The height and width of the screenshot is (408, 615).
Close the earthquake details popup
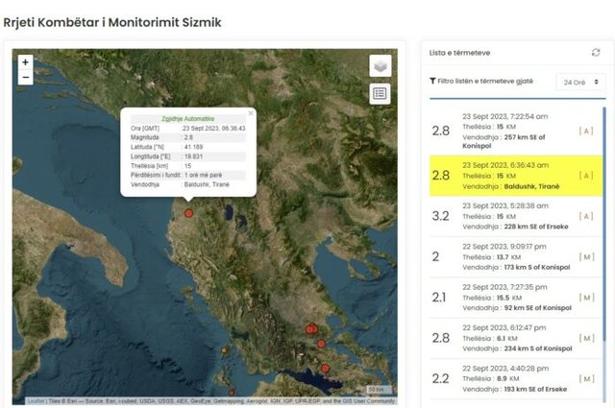(251, 113)
